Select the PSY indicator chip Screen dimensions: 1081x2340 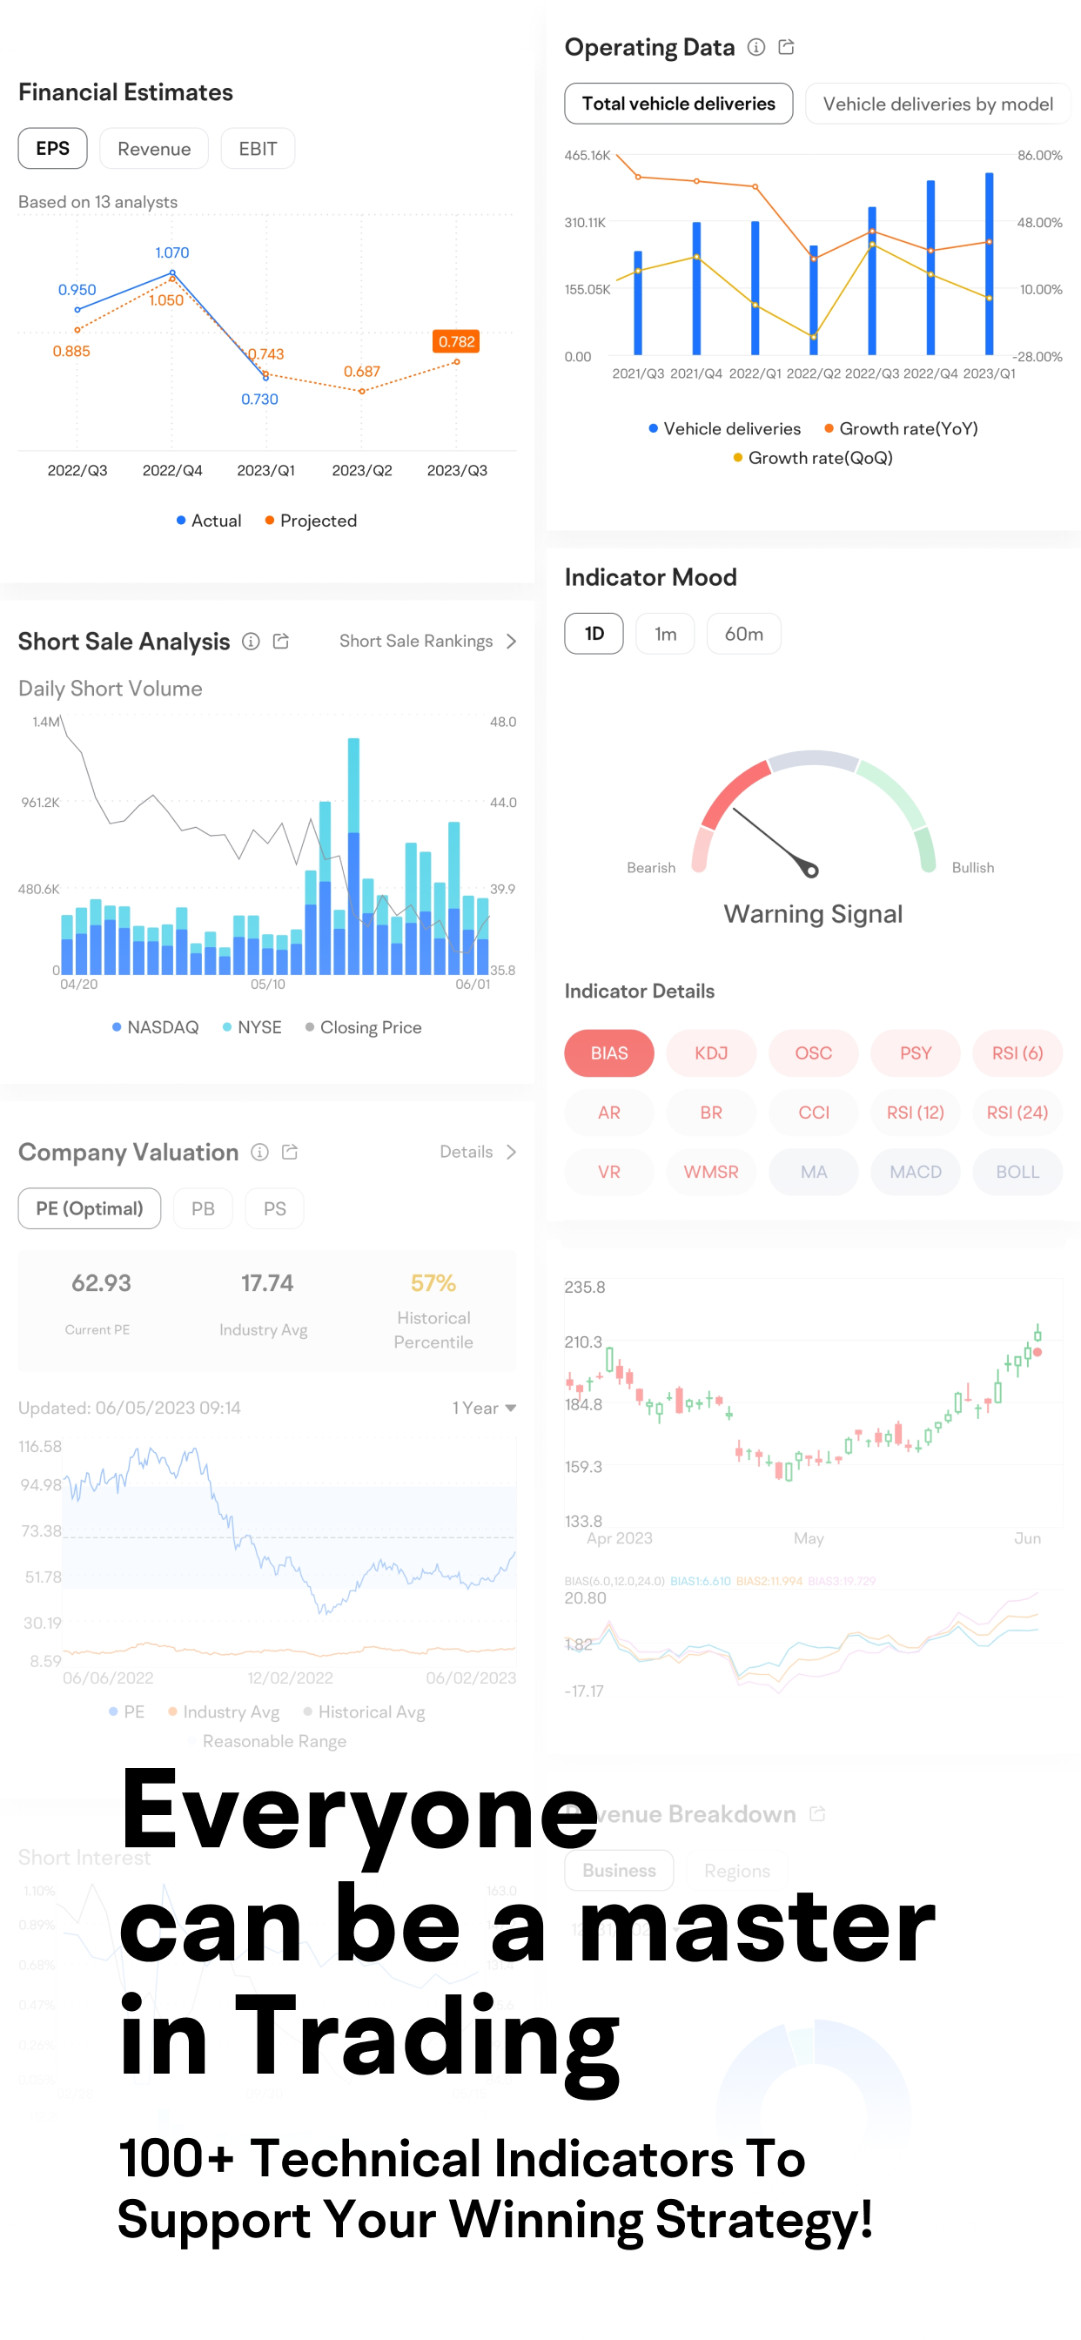[x=916, y=1052]
